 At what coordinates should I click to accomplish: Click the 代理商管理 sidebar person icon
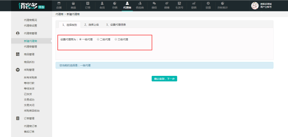click(18, 33)
